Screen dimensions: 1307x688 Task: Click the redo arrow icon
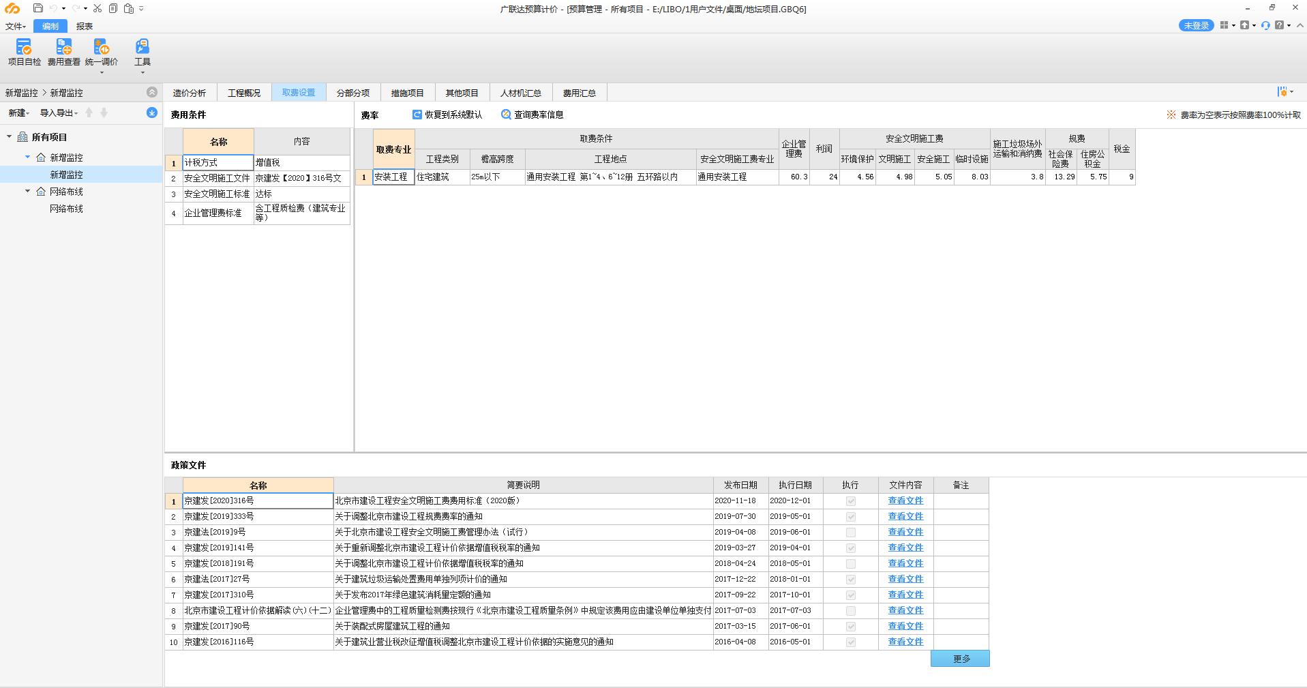pos(76,8)
